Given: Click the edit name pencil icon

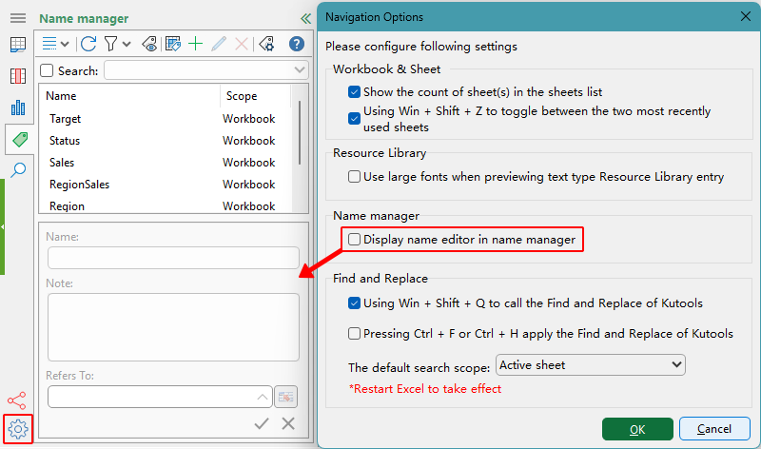Looking at the screenshot, I should pos(219,44).
